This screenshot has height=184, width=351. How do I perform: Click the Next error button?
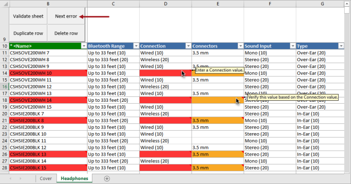pyautogui.click(x=66, y=16)
